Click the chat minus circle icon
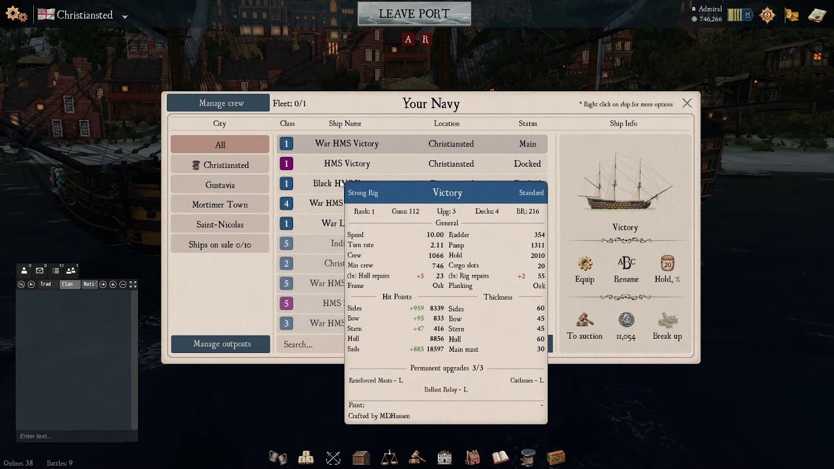 pyautogui.click(x=123, y=285)
